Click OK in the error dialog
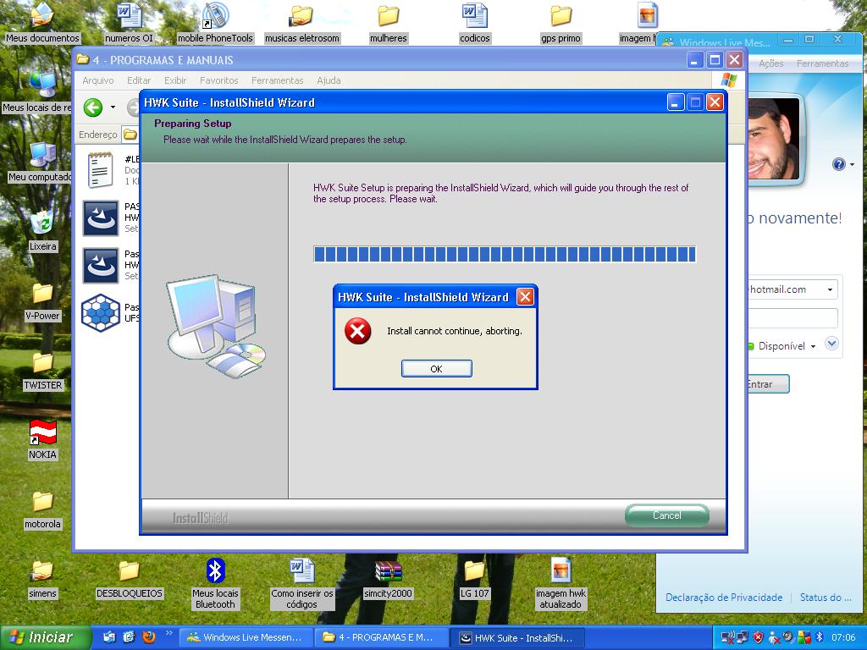867x650 pixels. 436,369
